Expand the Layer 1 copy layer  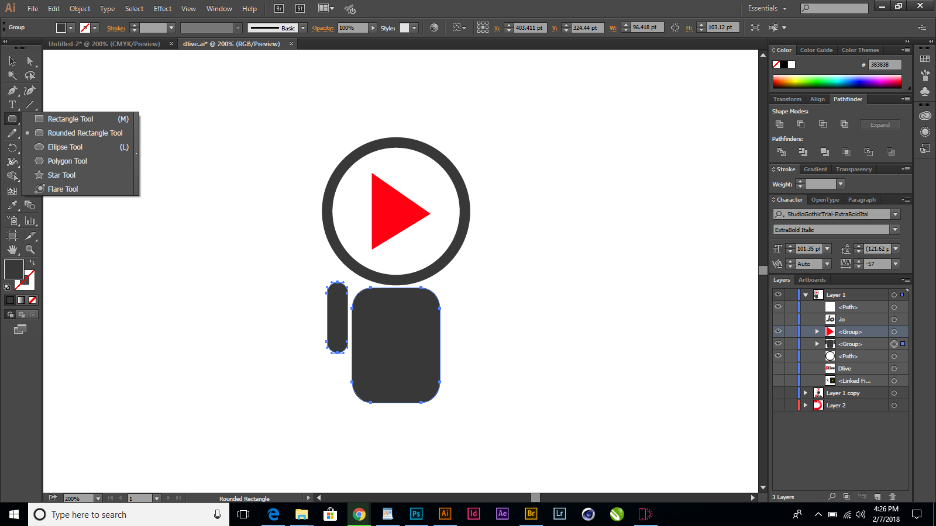coord(805,393)
